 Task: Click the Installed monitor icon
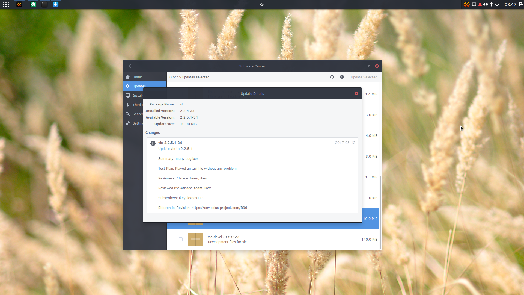128,95
